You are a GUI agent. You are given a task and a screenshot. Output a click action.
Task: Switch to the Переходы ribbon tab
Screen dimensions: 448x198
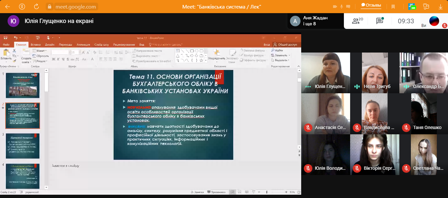click(x=65, y=45)
